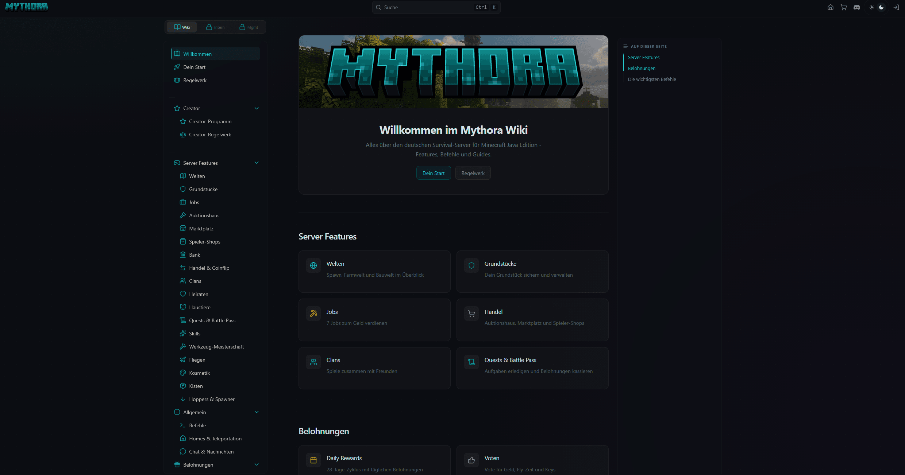Click the heart icon for Heiraten
This screenshot has width=905, height=475.
pyautogui.click(x=183, y=294)
